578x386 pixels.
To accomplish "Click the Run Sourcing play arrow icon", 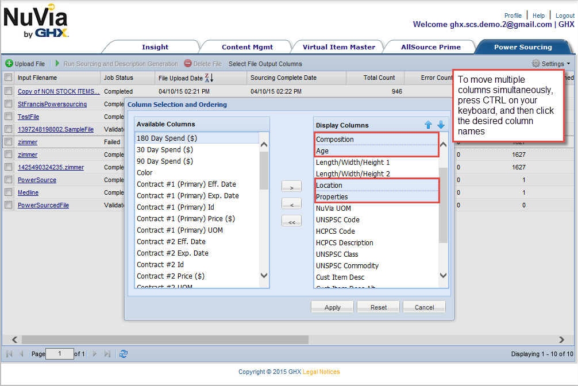I will (x=57, y=63).
